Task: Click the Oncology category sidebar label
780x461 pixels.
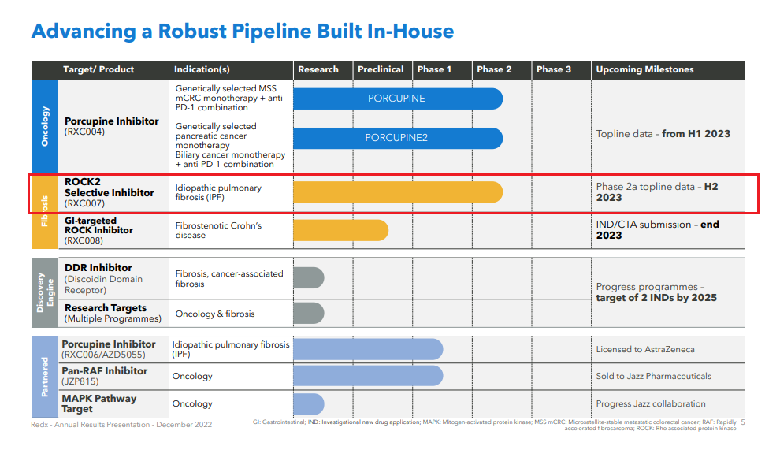Action: pos(45,125)
